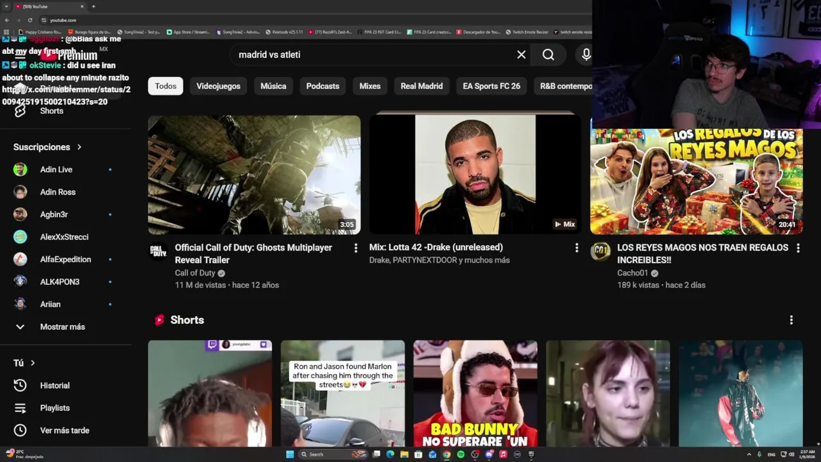The width and height of the screenshot is (821, 462).
Task: Open AlexXxStrecci subscription
Action: pos(64,237)
